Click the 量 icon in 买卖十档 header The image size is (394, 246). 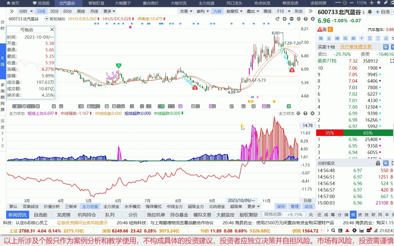pos(386,47)
